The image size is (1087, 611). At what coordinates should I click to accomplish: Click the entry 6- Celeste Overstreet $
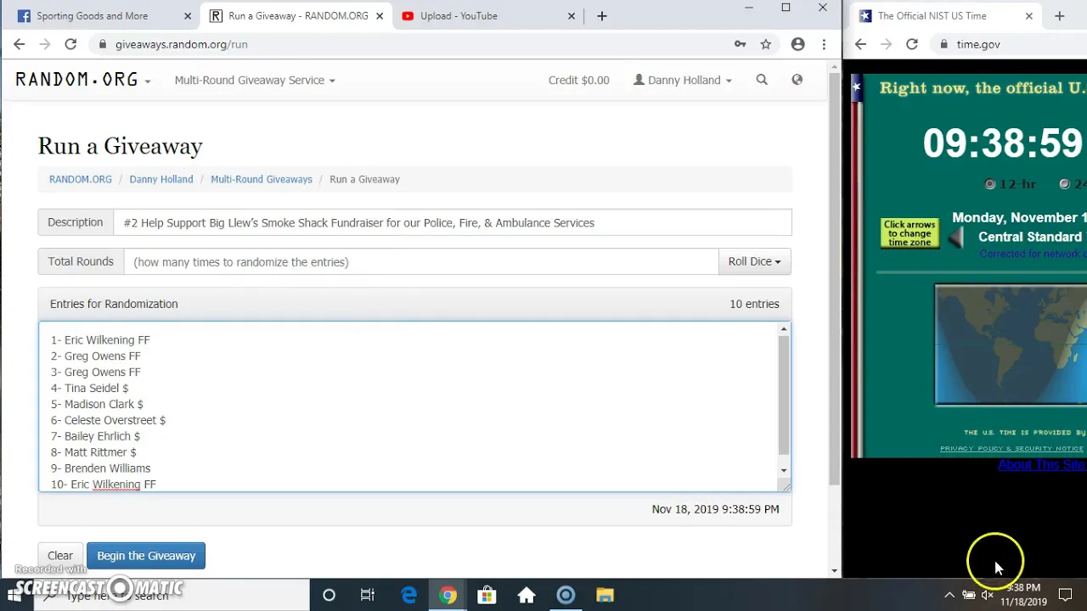click(x=108, y=420)
